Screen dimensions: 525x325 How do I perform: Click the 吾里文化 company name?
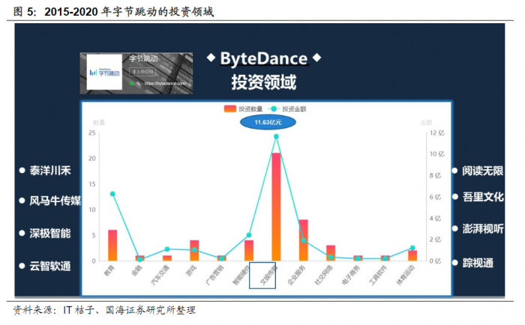pos(483,197)
